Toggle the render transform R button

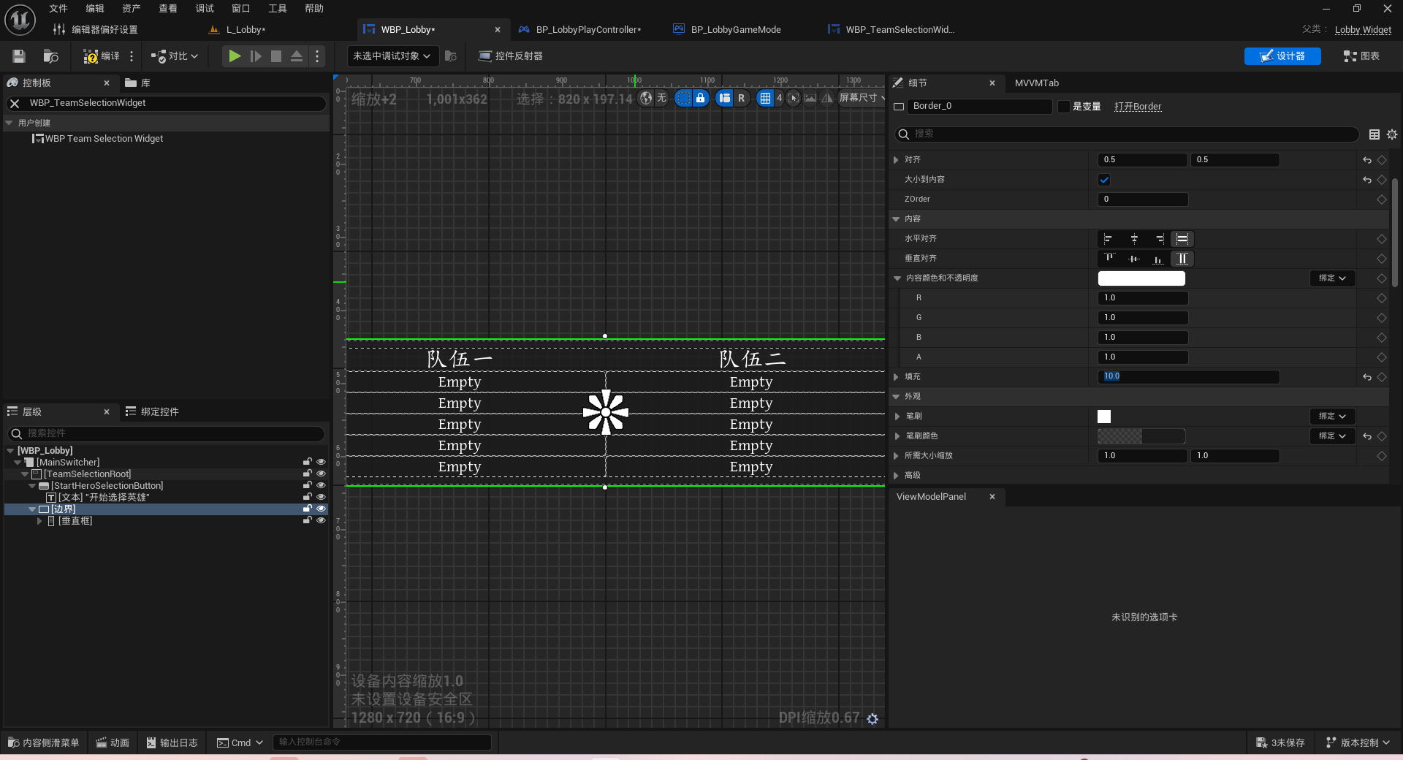741,98
